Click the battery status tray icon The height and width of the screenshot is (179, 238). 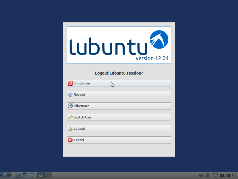[x=208, y=175]
